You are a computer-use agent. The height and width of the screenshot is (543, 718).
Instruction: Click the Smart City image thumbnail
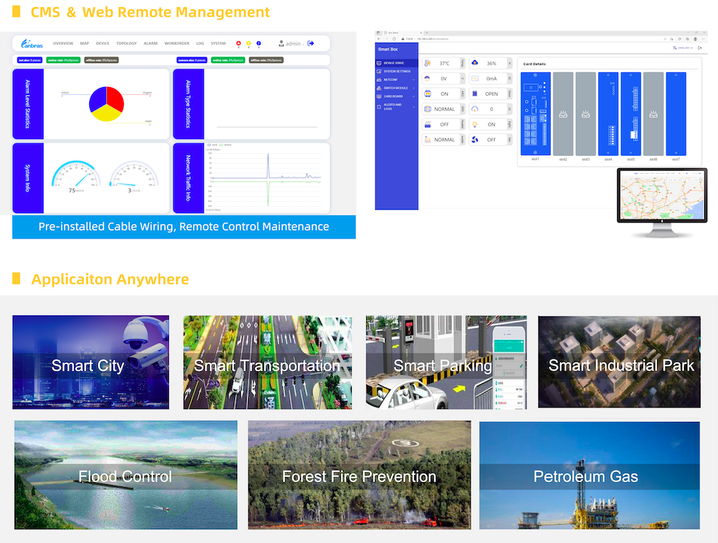(x=90, y=362)
